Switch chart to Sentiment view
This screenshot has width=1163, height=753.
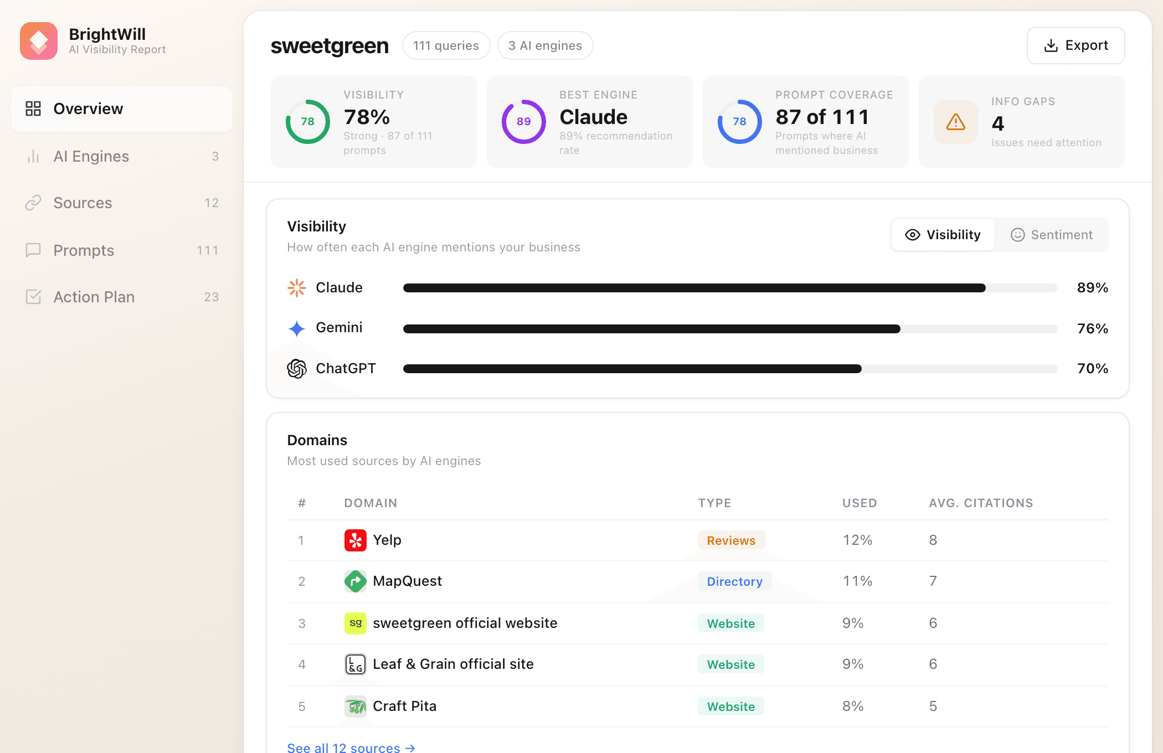[1052, 235]
